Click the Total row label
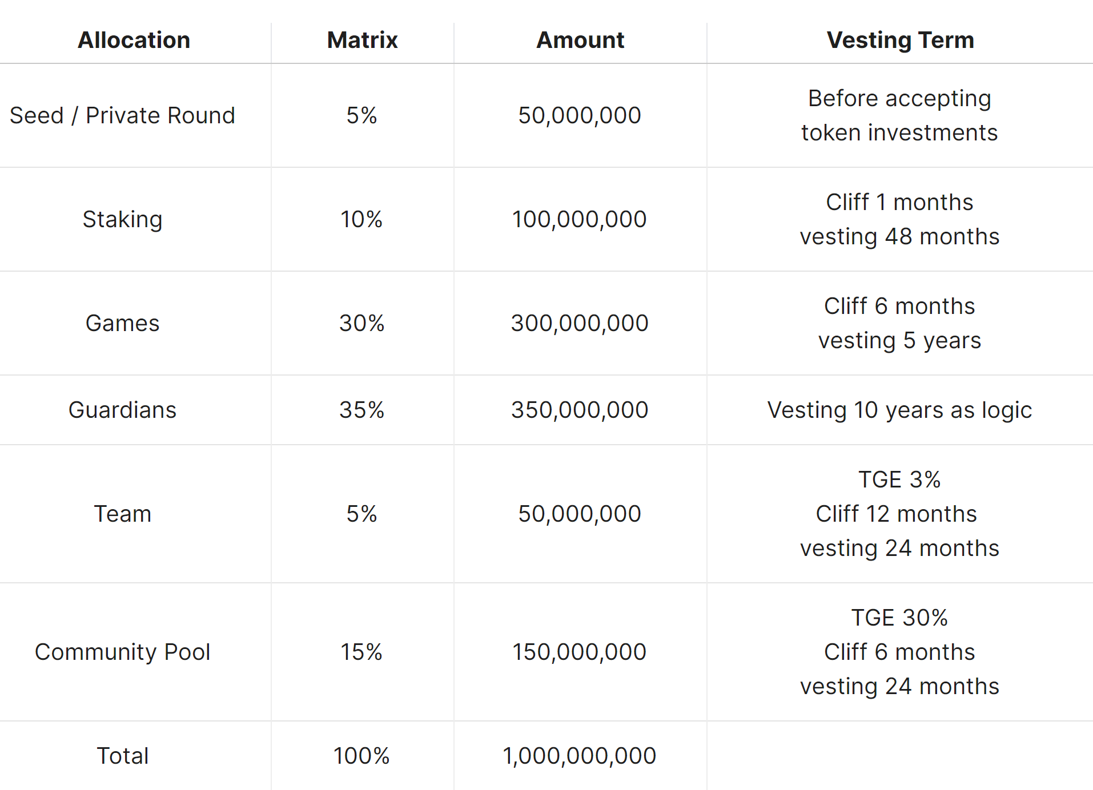Image resolution: width=1093 pixels, height=790 pixels. (122, 756)
